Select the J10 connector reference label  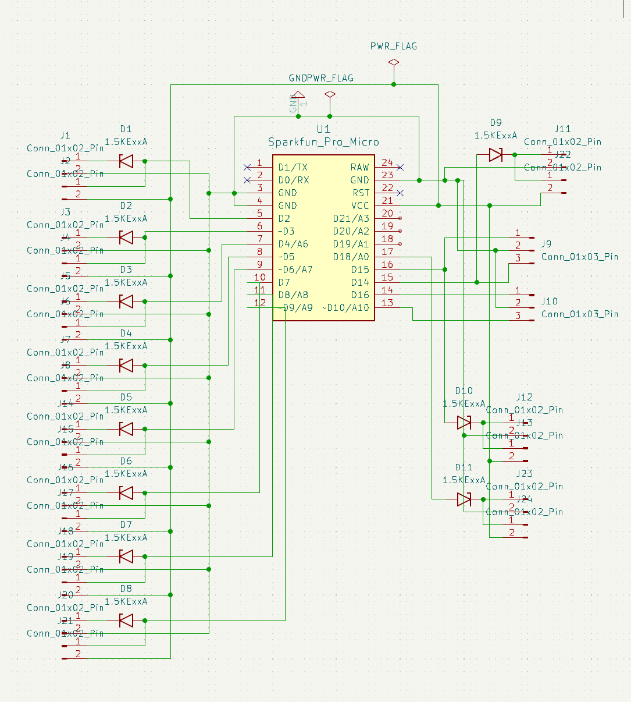click(549, 301)
